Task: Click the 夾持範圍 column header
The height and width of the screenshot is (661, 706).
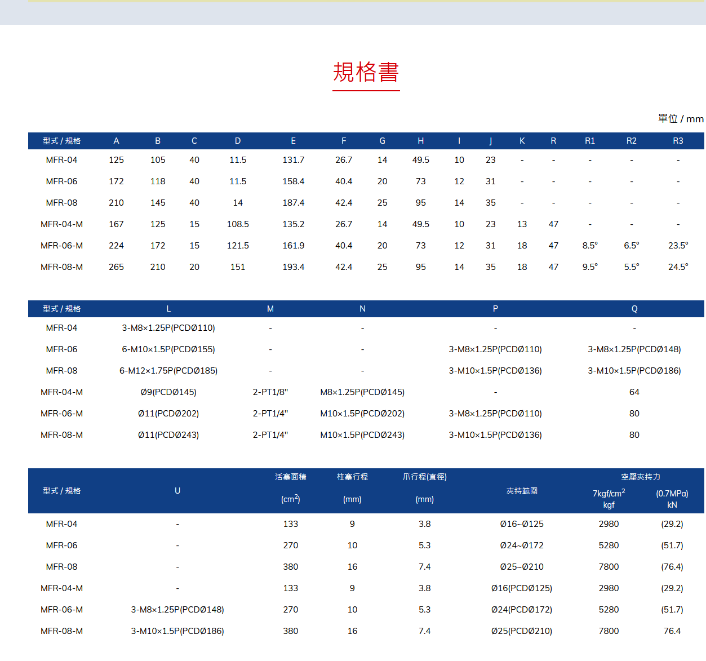Action: [522, 491]
